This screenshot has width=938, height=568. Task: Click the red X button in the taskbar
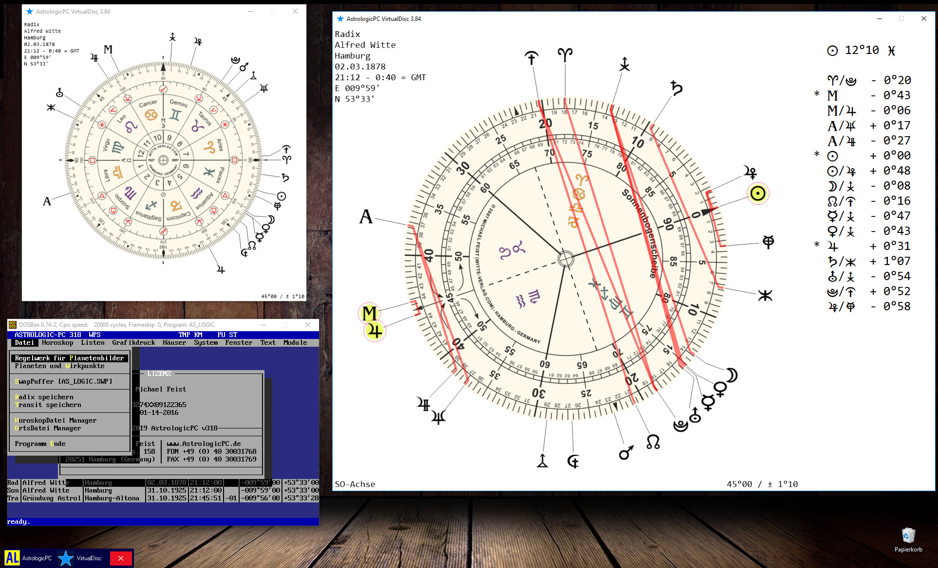(x=121, y=558)
